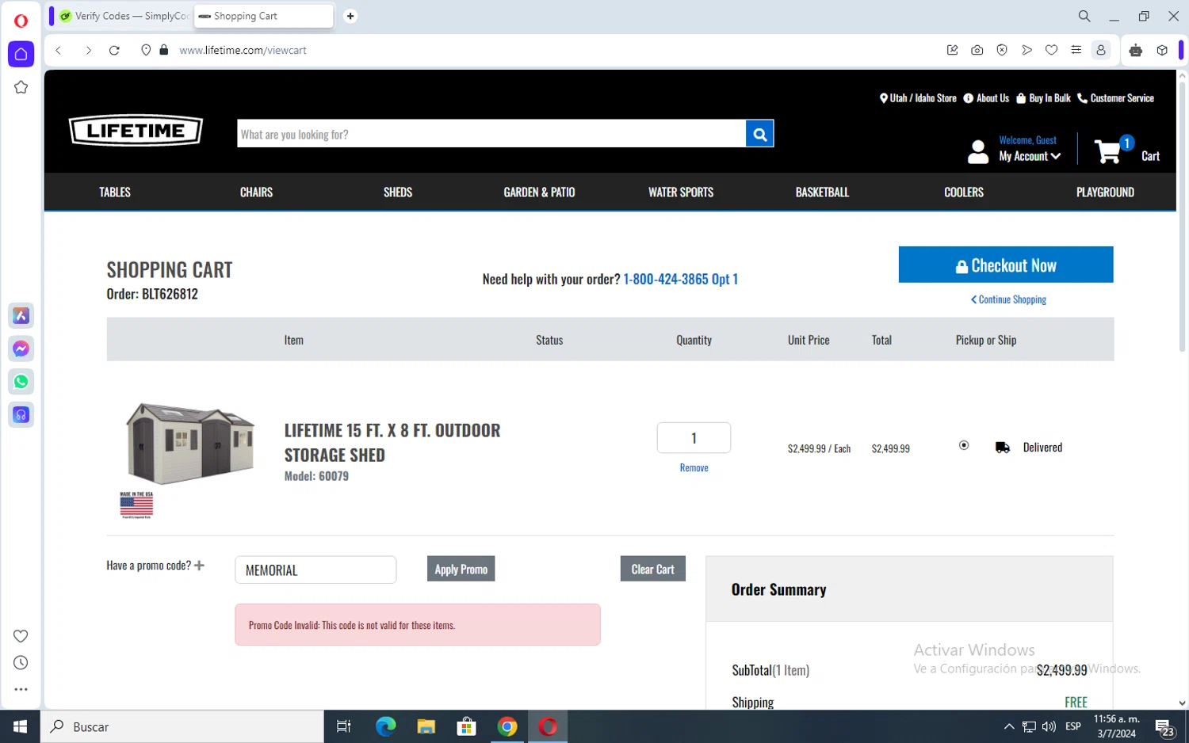Click the Lifetime 15 ft. x 8 ft. shed title
Image resolution: width=1189 pixels, height=743 pixels.
pyautogui.click(x=392, y=443)
